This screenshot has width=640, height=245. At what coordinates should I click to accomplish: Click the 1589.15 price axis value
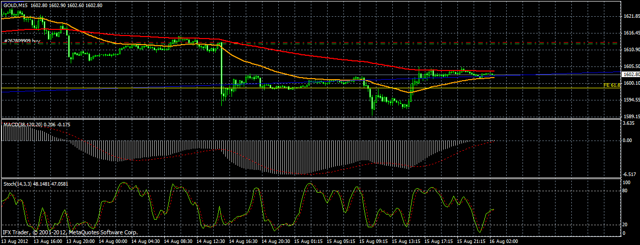(x=631, y=116)
